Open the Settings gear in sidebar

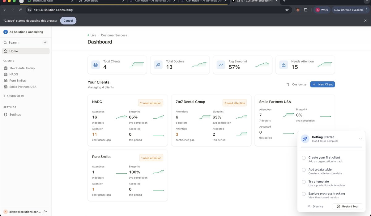coord(5,114)
